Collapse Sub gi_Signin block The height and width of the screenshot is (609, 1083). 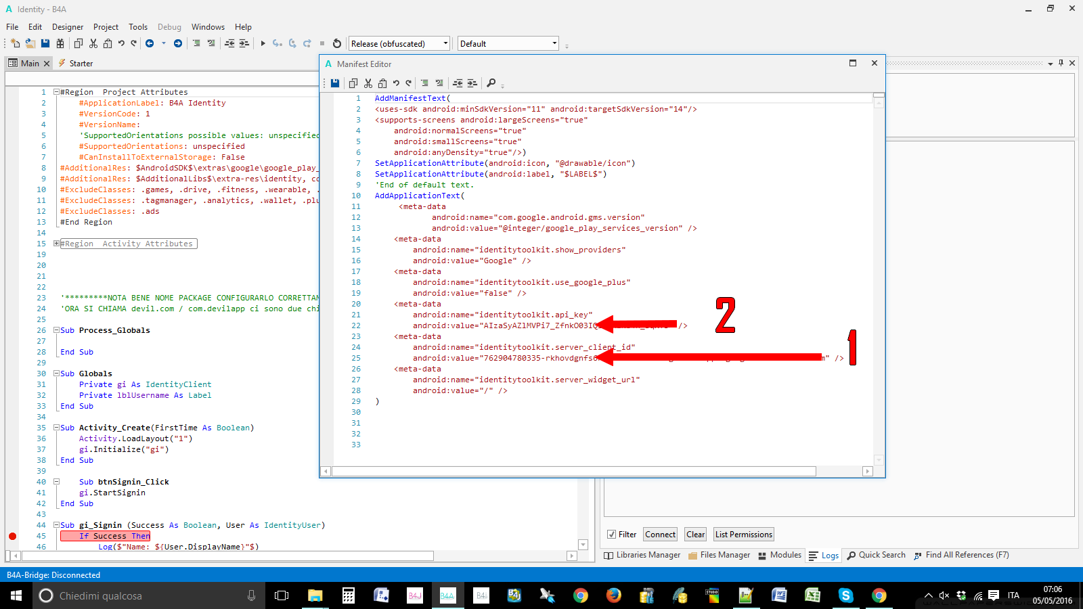click(57, 525)
